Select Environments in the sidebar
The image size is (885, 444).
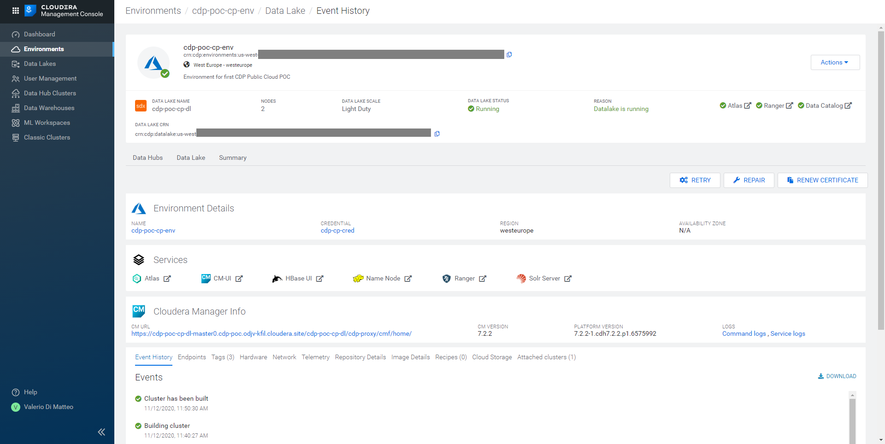click(x=57, y=49)
